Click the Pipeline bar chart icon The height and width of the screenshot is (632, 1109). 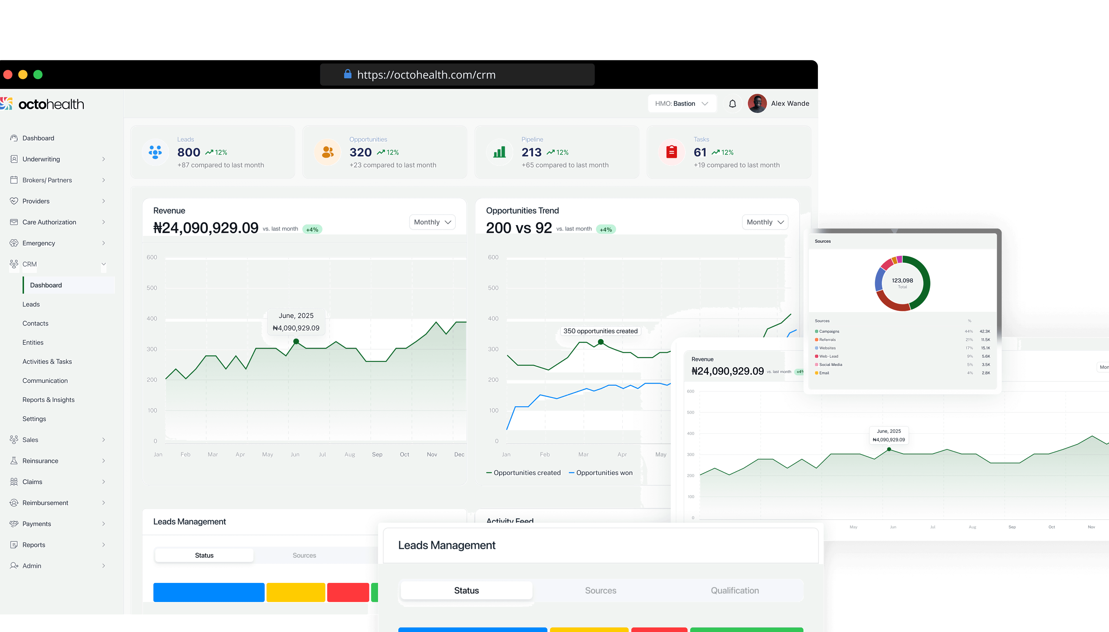tap(500, 152)
